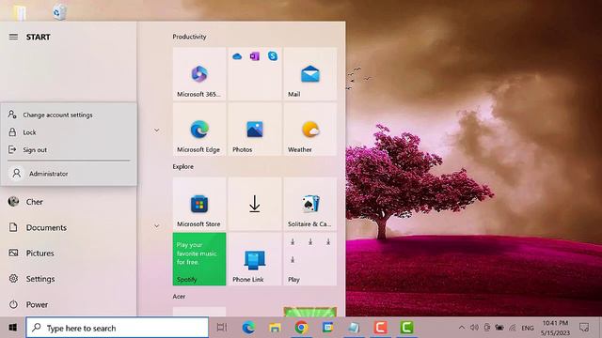The image size is (602, 338).
Task: Collapse the Productivity group chevron
Action: coord(157,131)
